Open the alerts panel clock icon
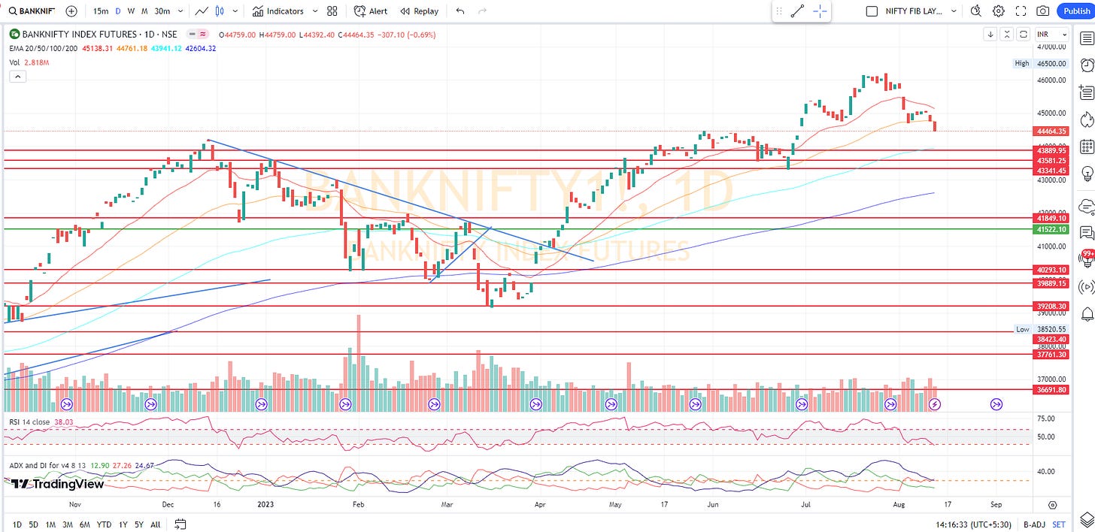 click(1086, 65)
